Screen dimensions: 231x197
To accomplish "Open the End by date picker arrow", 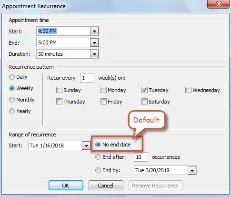I will pos(192,170).
